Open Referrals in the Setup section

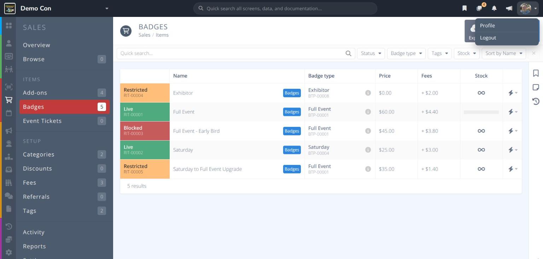[x=64, y=197]
